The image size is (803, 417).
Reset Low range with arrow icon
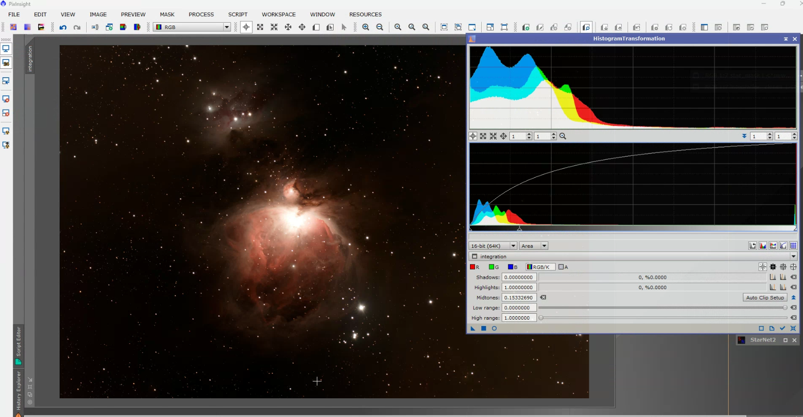[794, 308]
